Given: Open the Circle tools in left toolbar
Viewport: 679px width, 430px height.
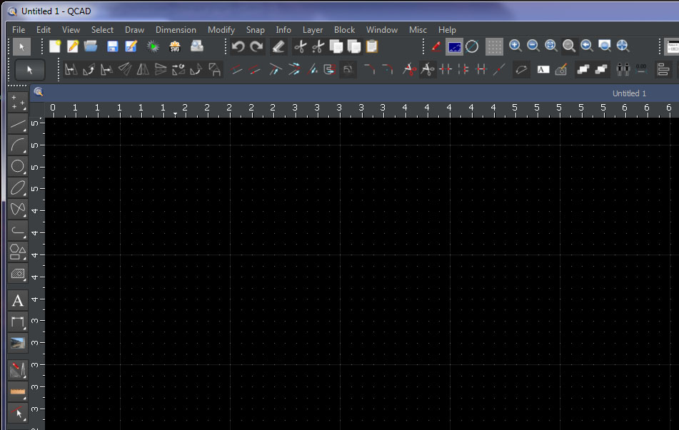Looking at the screenshot, I should 18,167.
